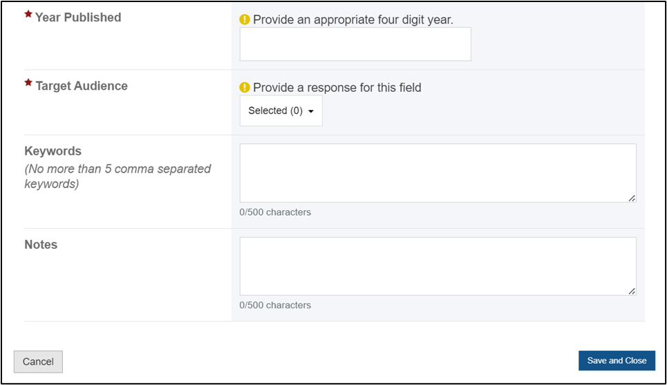Click the caret arrow next to Selected (0)

coord(311,111)
